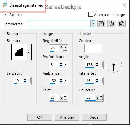Viewport: 130px width, 125px height.
Task: Click the PaintShop Pro logo in the title bar
Action: [5, 5]
